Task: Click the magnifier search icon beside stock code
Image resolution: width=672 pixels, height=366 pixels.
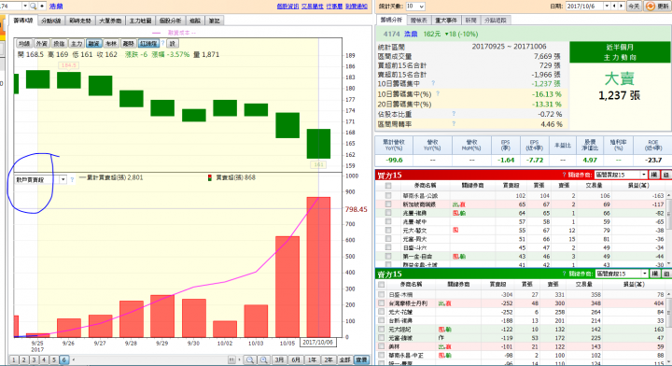Action: [x=33, y=6]
